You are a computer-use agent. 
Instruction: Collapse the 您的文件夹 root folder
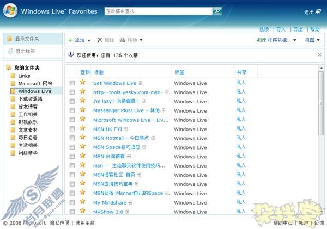point(8,67)
